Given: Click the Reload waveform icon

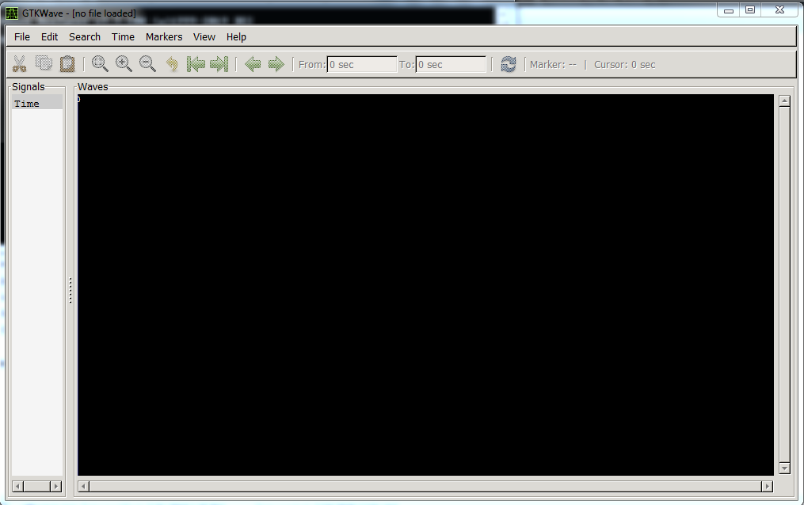Looking at the screenshot, I should pyautogui.click(x=509, y=64).
